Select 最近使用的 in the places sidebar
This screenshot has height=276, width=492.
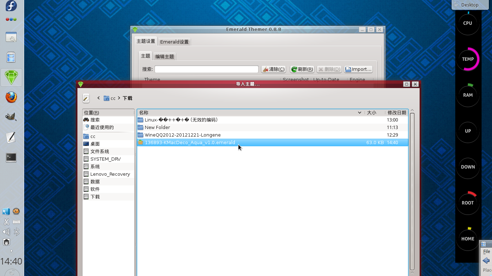pos(108,127)
